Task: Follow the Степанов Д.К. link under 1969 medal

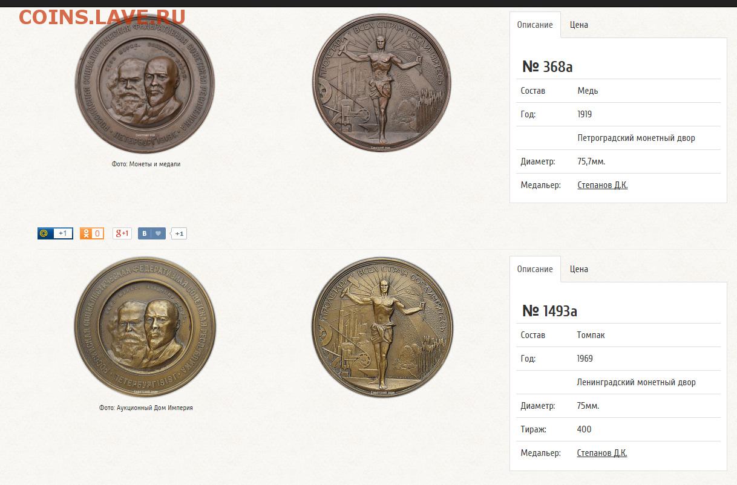Action: click(x=602, y=453)
